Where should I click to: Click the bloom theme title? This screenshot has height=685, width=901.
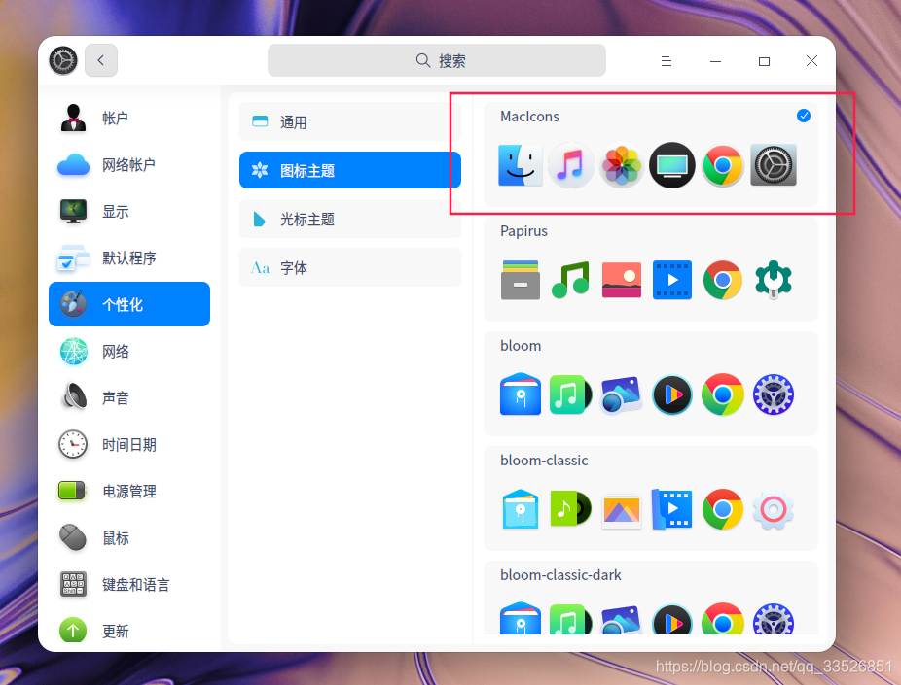pyautogui.click(x=521, y=346)
